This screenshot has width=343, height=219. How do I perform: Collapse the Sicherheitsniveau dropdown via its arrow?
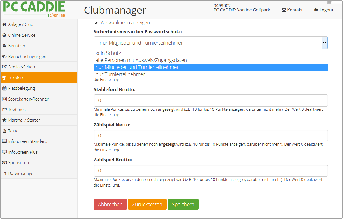325,43
